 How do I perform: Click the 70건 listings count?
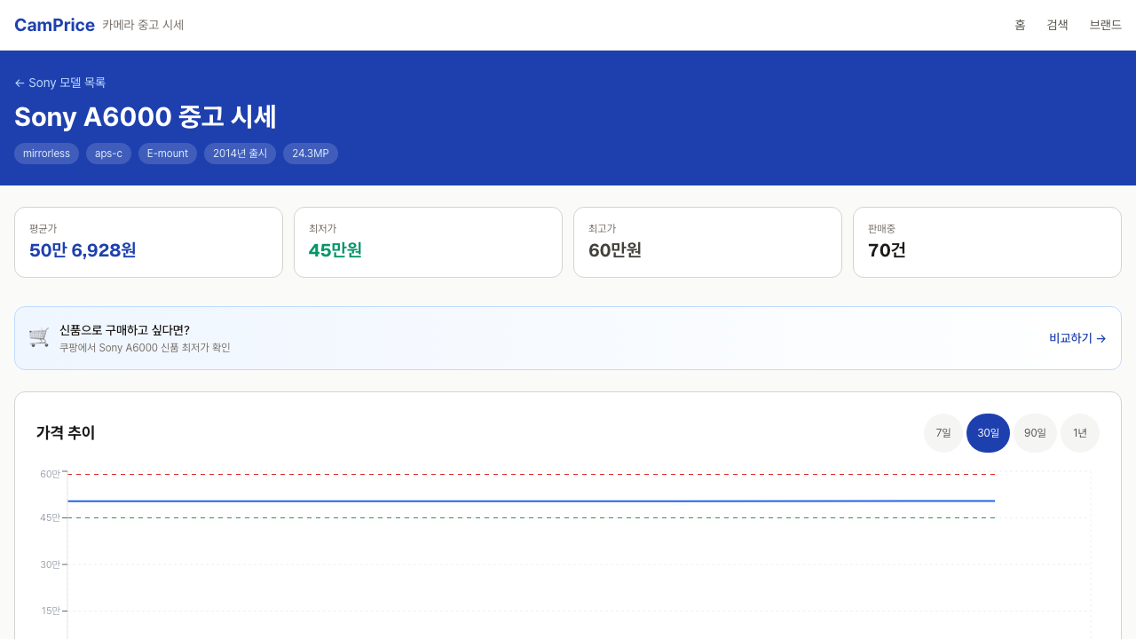pyautogui.click(x=887, y=250)
